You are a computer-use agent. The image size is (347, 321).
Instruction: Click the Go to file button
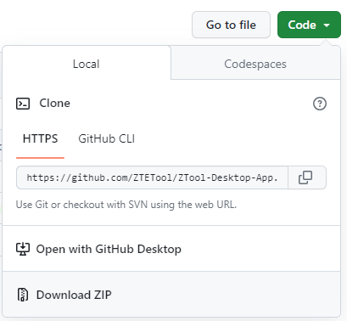click(x=231, y=25)
